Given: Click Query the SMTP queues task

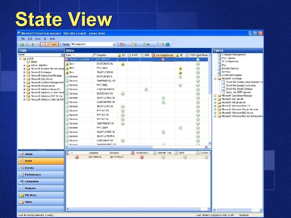Looking at the screenshot, I should click(238, 92).
